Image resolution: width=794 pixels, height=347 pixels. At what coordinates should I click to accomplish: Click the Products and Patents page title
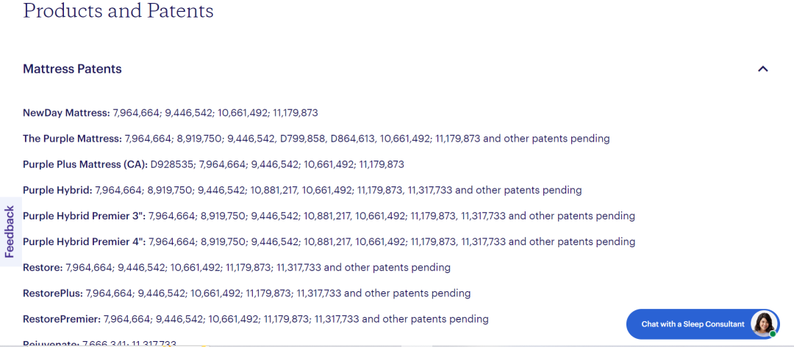(118, 11)
